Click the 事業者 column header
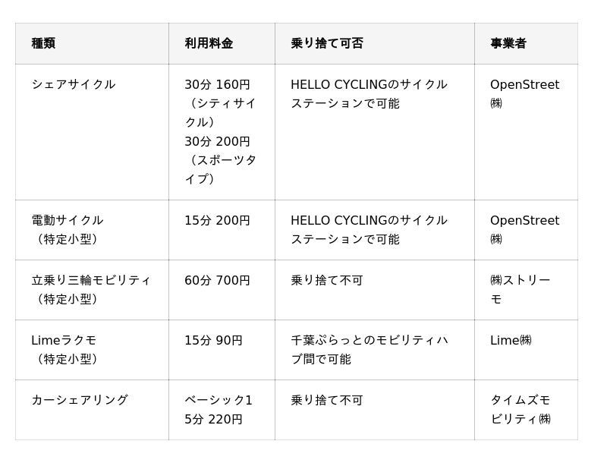 click(x=508, y=43)
